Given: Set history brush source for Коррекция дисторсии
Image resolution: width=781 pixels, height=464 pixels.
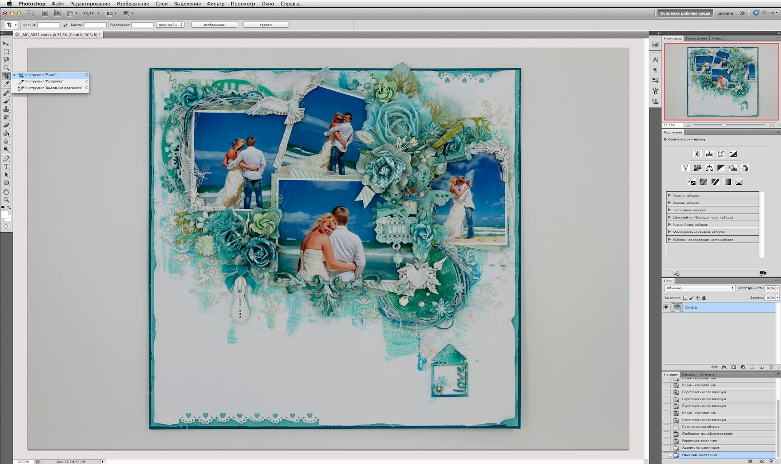Looking at the screenshot, I should click(666, 441).
